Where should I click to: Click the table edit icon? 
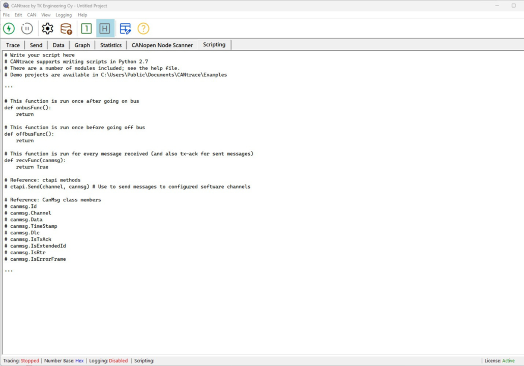coord(125,28)
